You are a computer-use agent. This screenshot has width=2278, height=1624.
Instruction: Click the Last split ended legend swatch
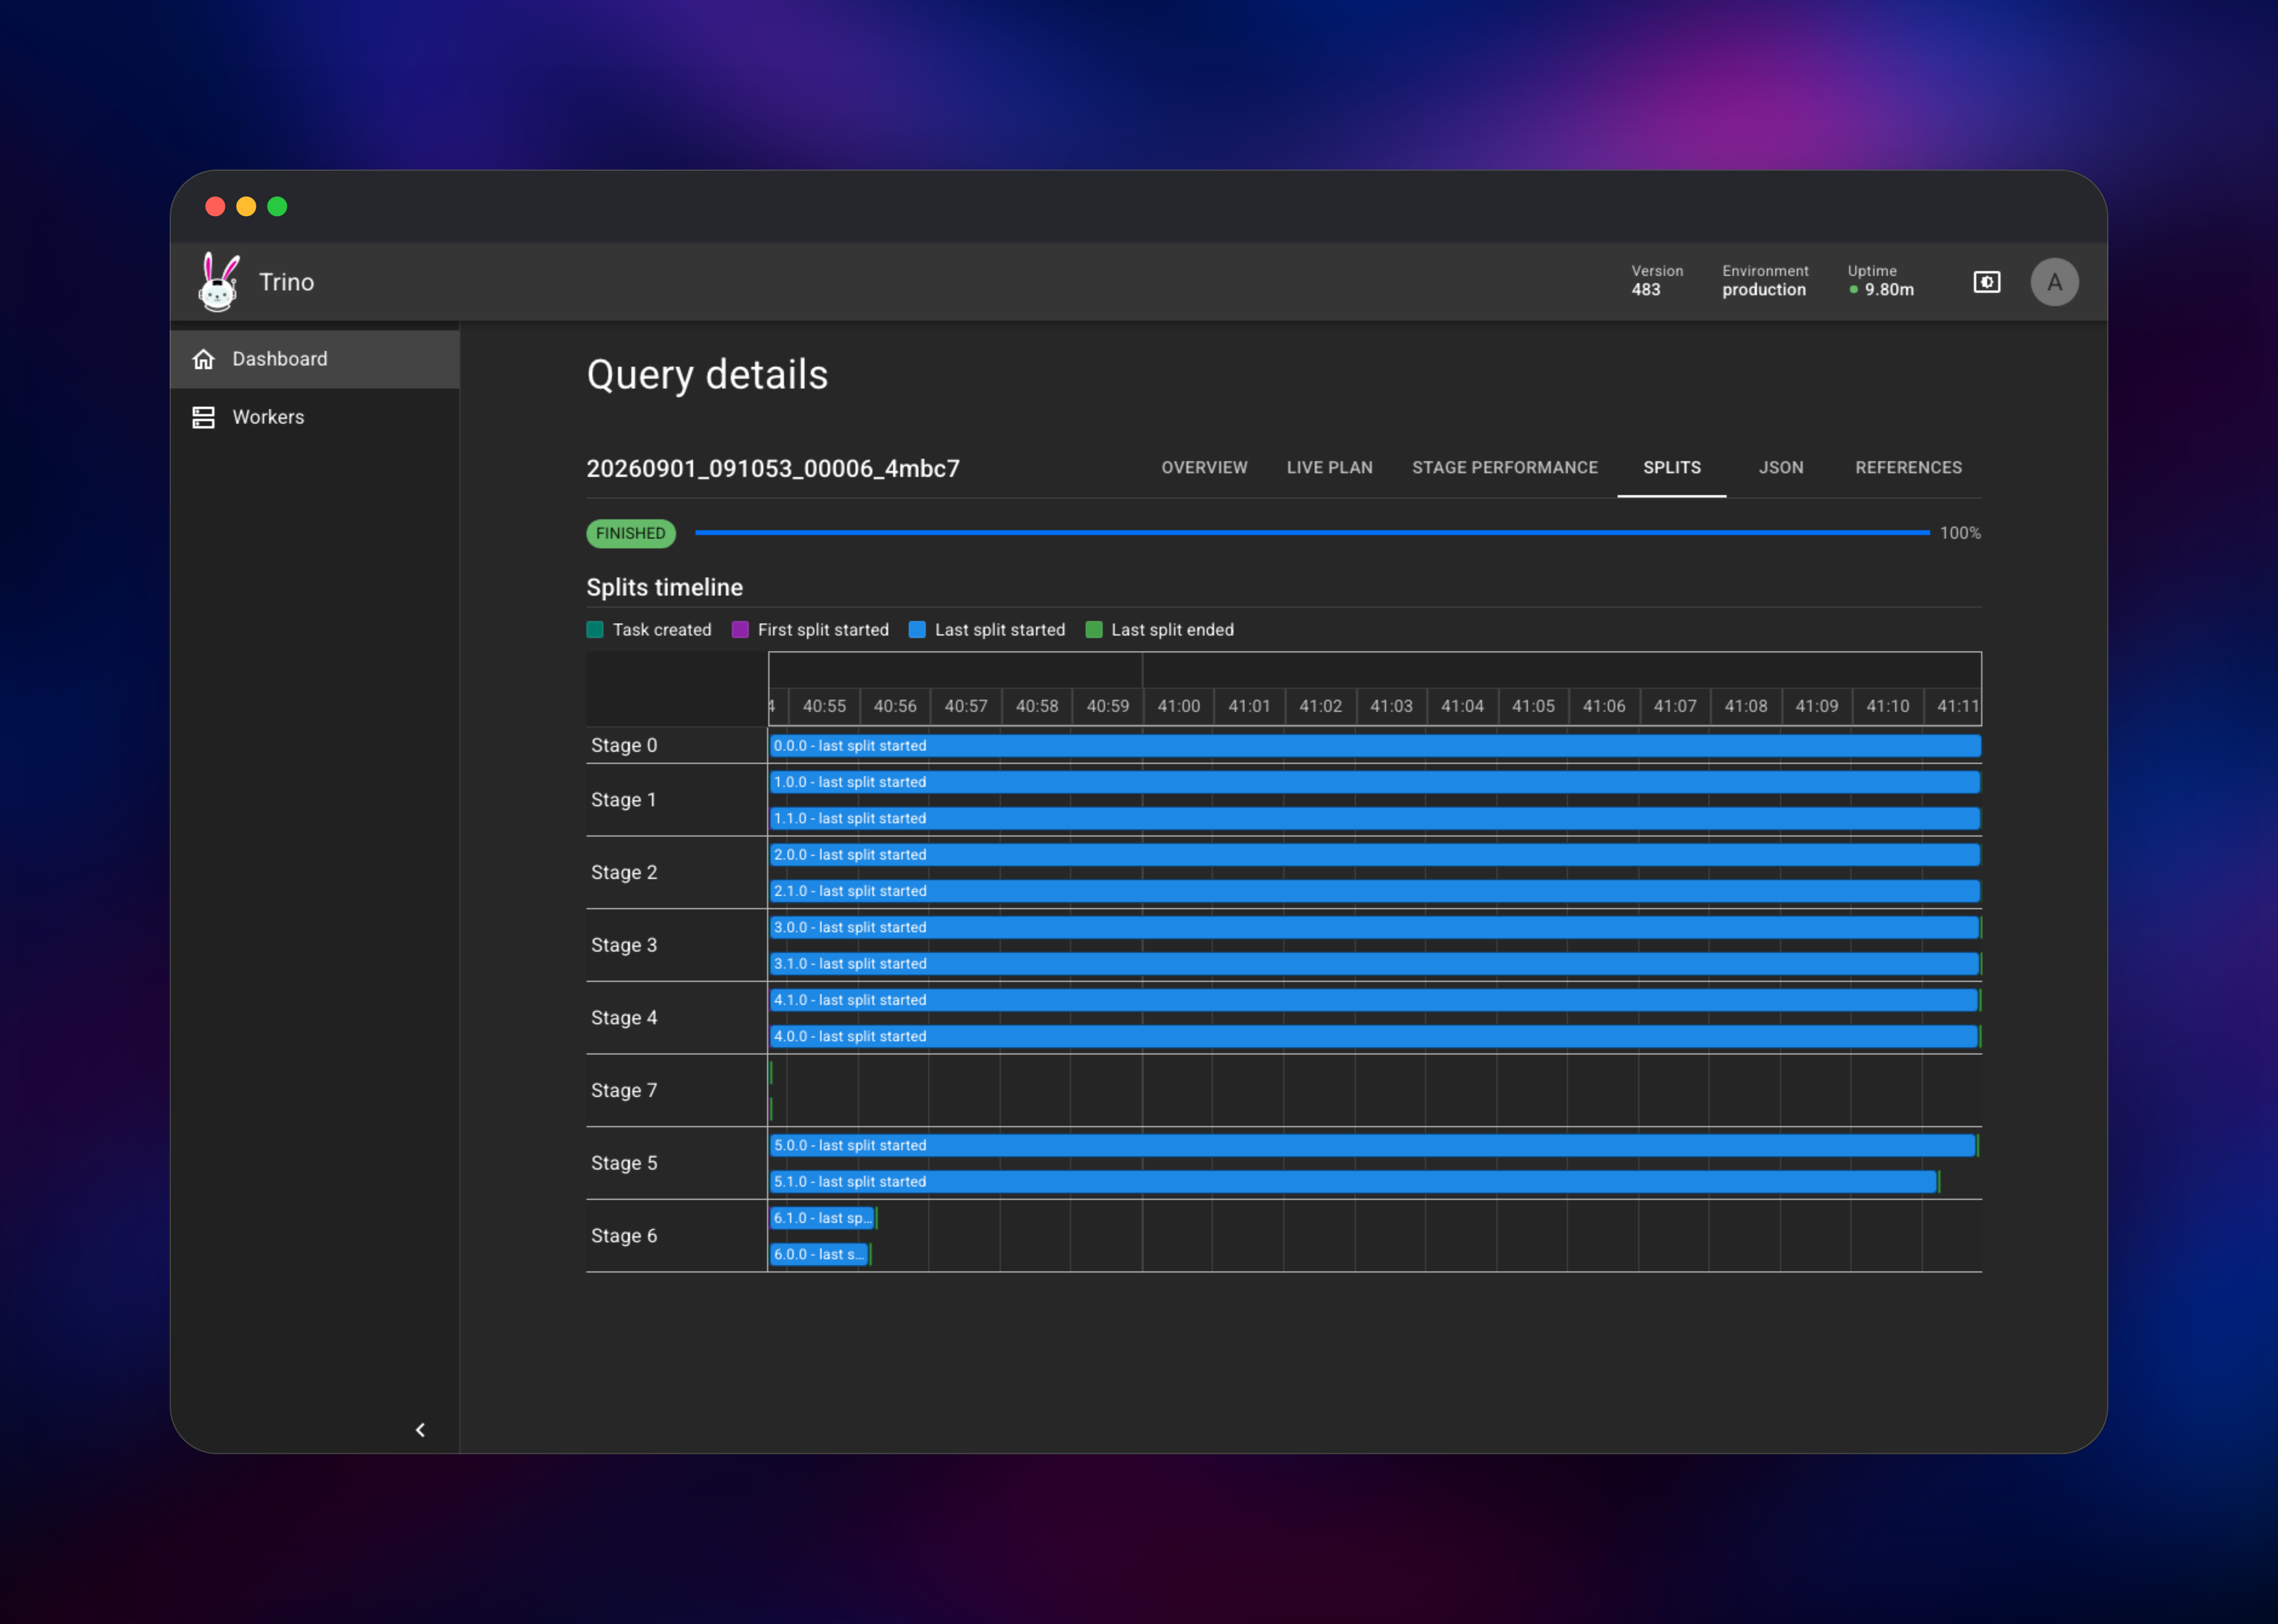[1094, 629]
